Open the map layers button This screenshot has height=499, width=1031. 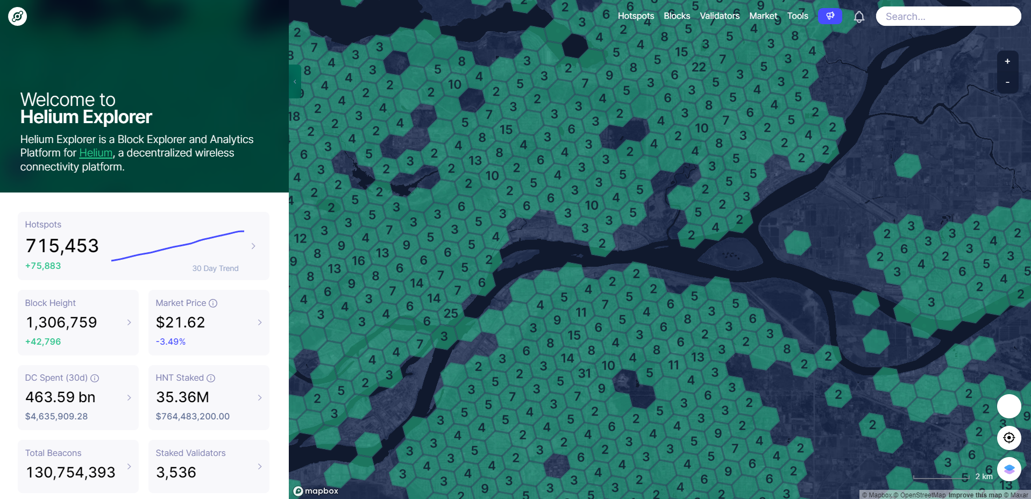pos(1009,469)
